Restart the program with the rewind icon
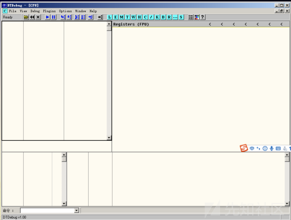The width and height of the screenshot is (291, 220). (32, 17)
